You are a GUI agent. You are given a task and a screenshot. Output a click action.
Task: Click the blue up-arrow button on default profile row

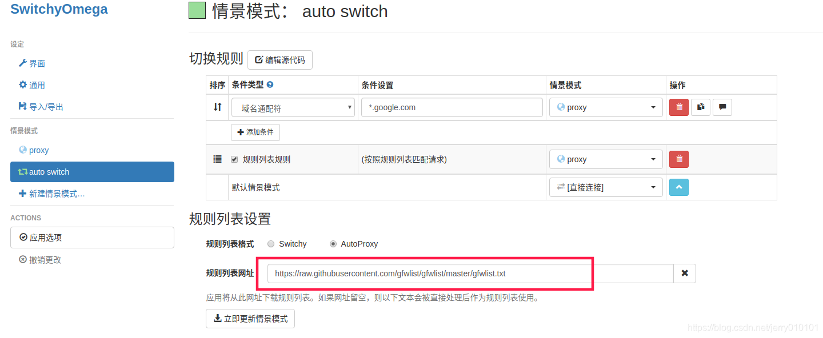[679, 187]
